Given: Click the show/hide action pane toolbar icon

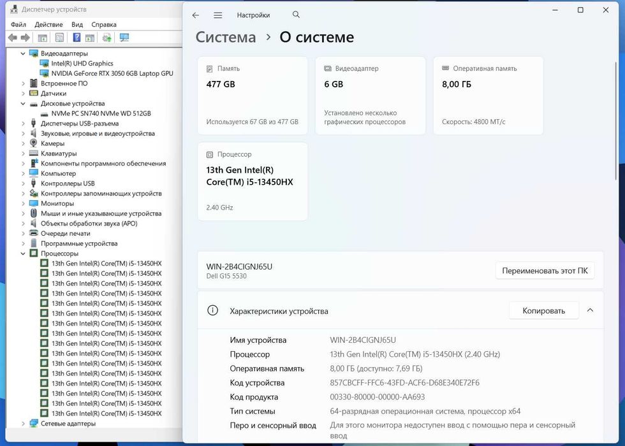Looking at the screenshot, I should [x=90, y=38].
